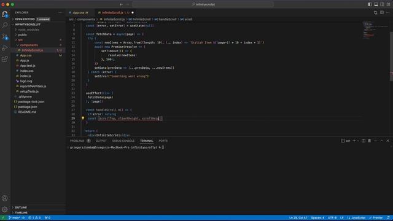
Task: Click the errors and warnings status indicator
Action: (x=34, y=218)
